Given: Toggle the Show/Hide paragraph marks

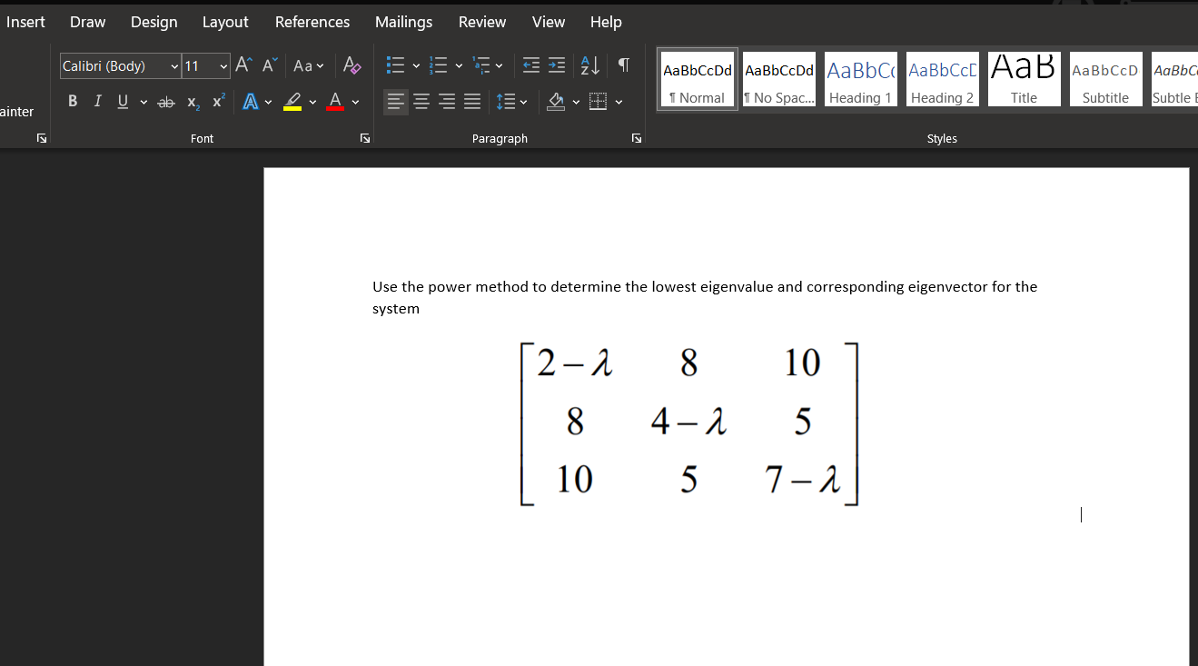Looking at the screenshot, I should click(x=623, y=65).
